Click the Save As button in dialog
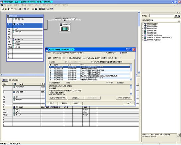Screen dimensions: 181x145 click(x=58, y=98)
